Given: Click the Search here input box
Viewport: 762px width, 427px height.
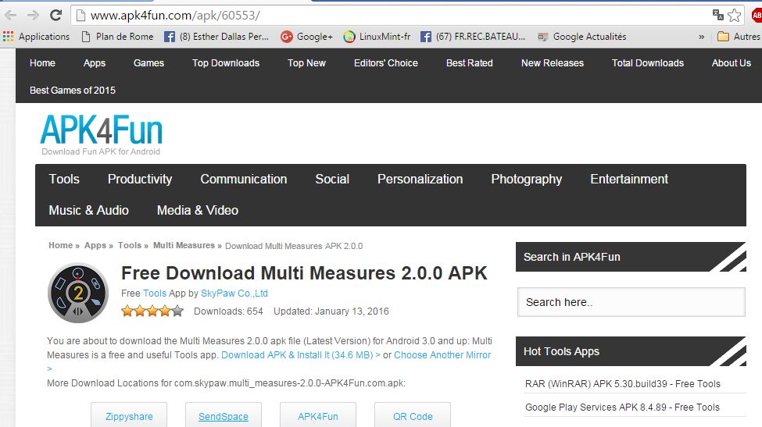Looking at the screenshot, I should point(631,302).
